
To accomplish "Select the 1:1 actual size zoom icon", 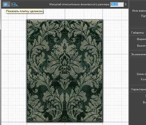I will pyautogui.click(x=14, y=4).
